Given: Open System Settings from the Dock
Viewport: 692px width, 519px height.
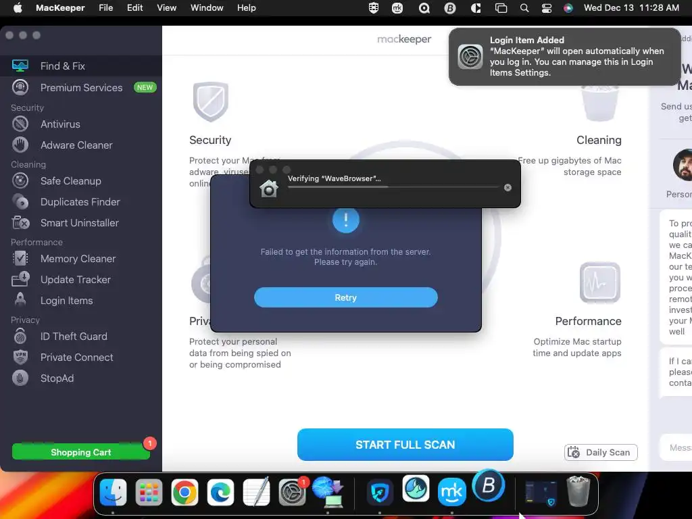Looking at the screenshot, I should pyautogui.click(x=292, y=492).
